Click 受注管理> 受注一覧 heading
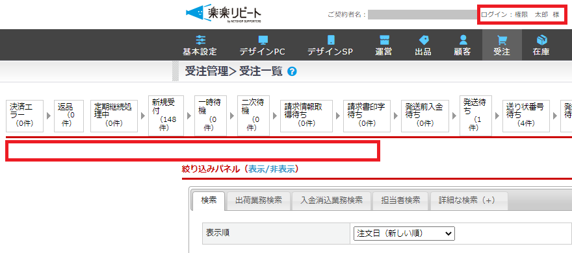Viewport: 572px width, 253px height. [234, 72]
